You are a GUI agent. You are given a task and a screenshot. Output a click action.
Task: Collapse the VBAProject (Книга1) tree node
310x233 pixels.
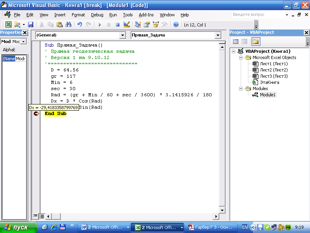234,51
